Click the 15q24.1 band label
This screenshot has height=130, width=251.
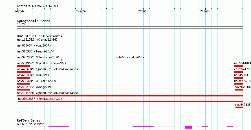point(23,25)
